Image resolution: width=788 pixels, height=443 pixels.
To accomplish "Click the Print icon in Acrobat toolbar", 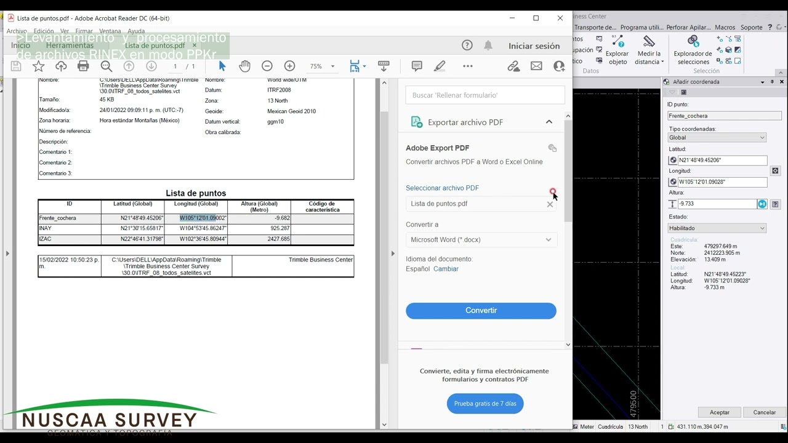I will pyautogui.click(x=83, y=66).
